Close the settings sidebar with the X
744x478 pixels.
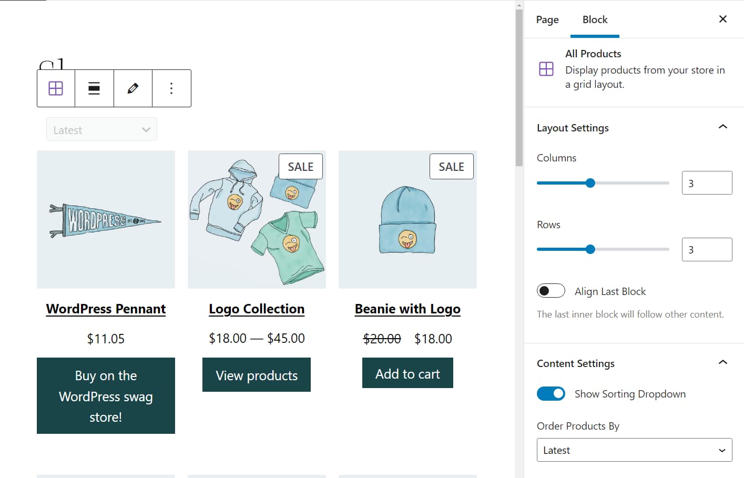[x=722, y=19]
